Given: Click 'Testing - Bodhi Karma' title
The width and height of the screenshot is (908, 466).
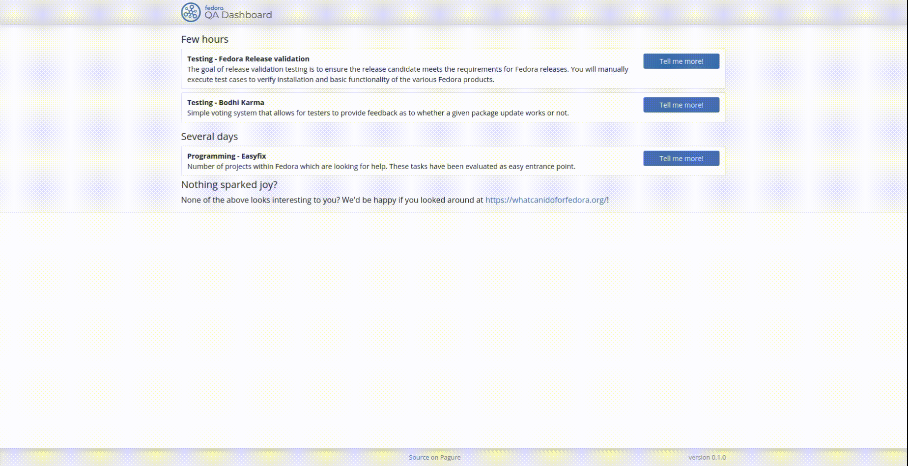Looking at the screenshot, I should (x=226, y=103).
